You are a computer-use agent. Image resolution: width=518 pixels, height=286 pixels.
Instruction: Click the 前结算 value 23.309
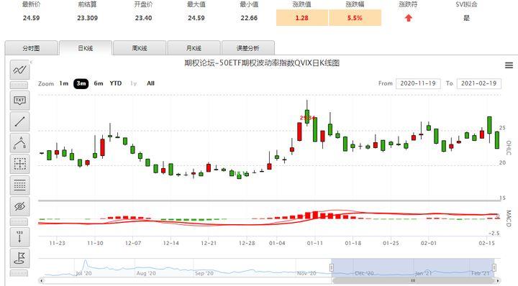(88, 18)
